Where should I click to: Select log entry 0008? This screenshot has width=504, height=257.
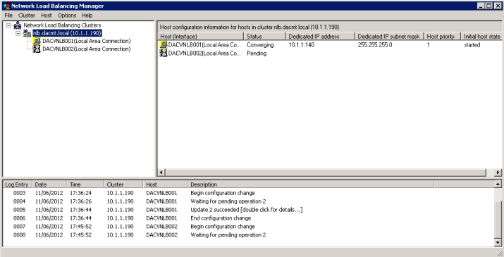248,235
